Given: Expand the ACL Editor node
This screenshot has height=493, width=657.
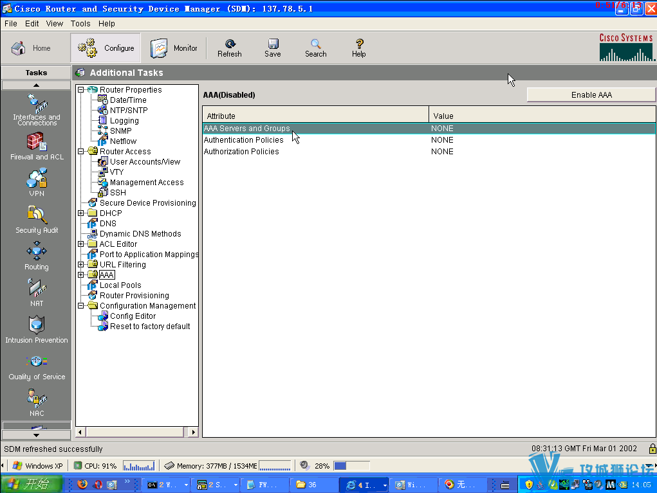Looking at the screenshot, I should (x=81, y=244).
